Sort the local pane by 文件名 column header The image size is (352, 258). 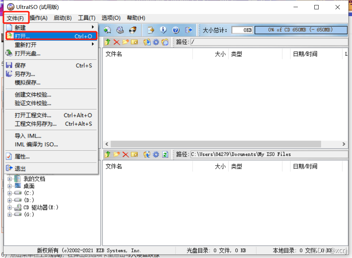click(x=147, y=167)
